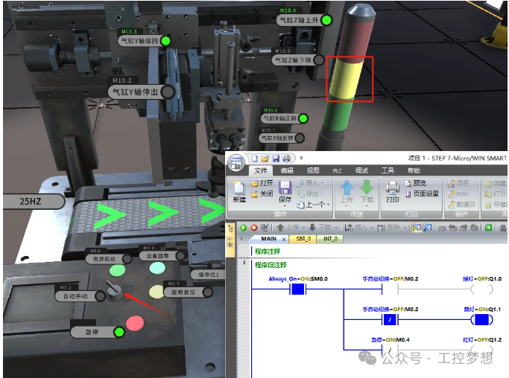Select the 文件 ribbon tab
509x378 pixels.
coord(261,170)
